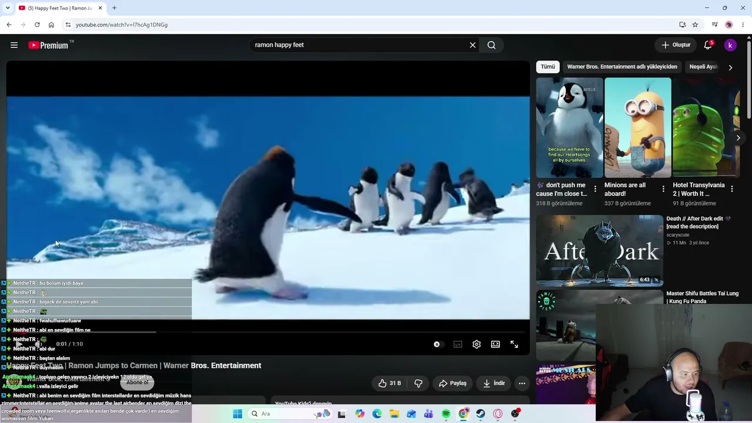Open options for Hotel Transylvania 2 Short

pyautogui.click(x=731, y=189)
